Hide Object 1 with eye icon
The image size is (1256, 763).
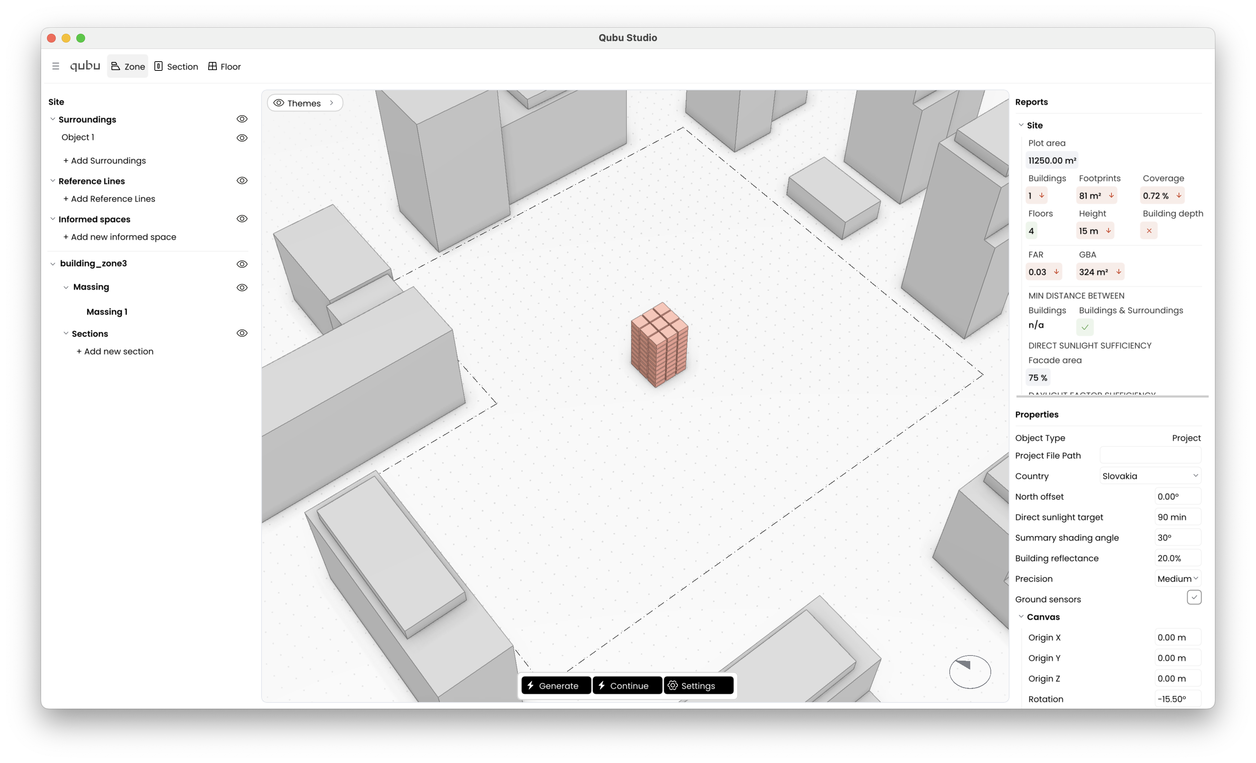click(x=242, y=138)
